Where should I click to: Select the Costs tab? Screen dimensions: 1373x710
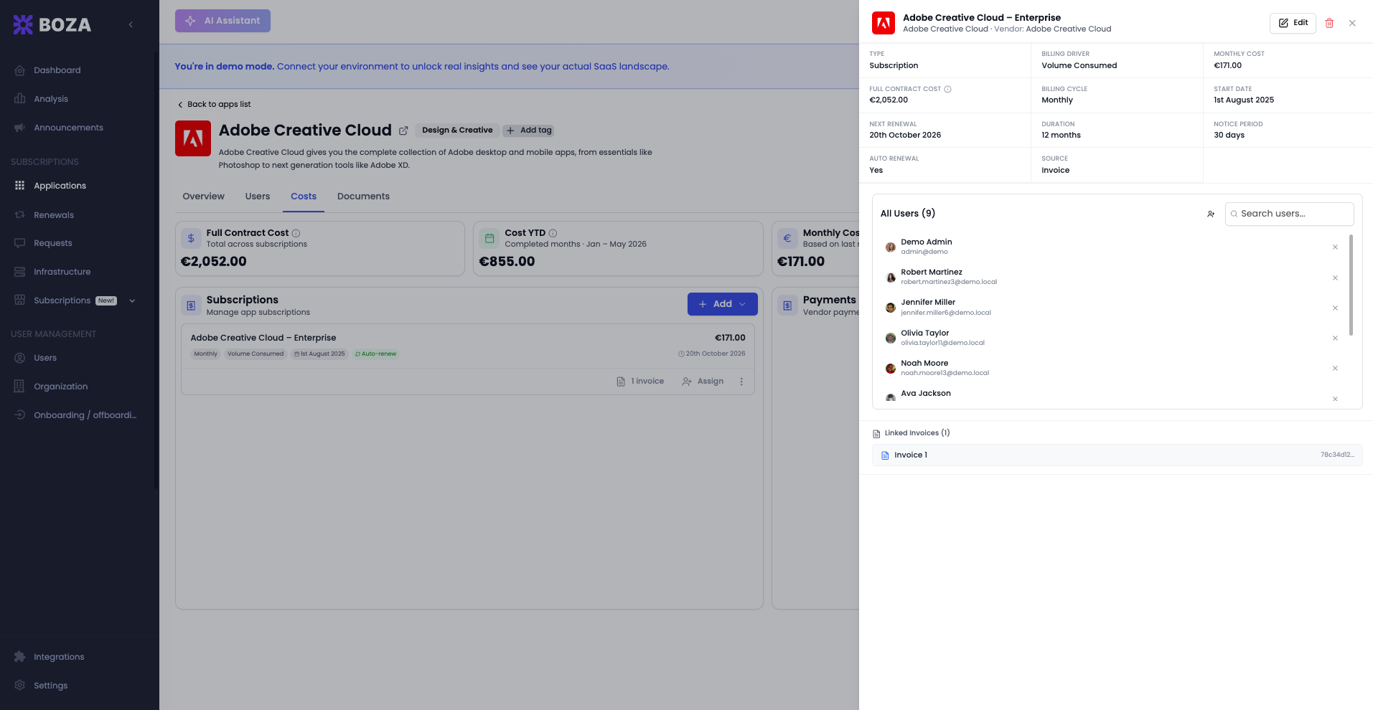click(x=304, y=197)
